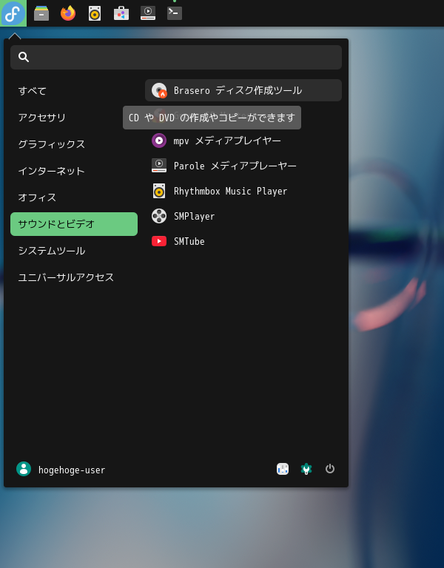The height and width of the screenshot is (568, 444).
Task: Open settings manager sliders icon
Action: 283,469
